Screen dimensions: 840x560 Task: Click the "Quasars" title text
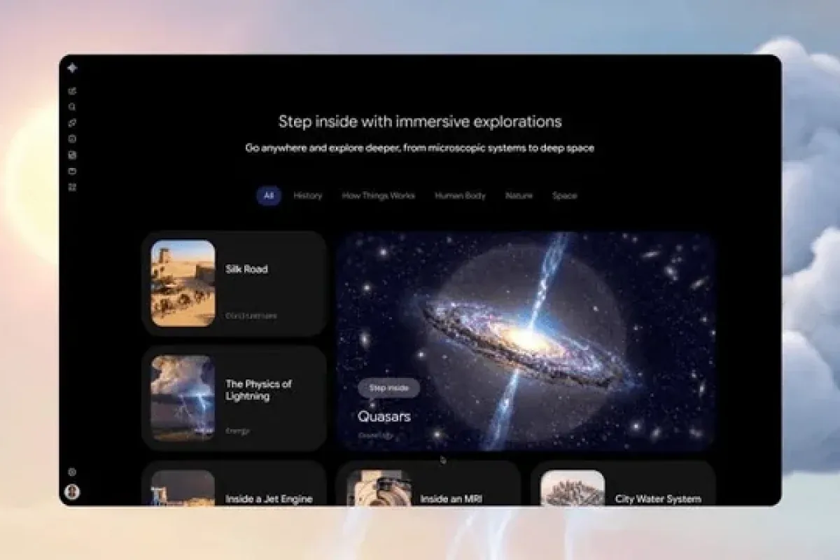[x=384, y=416]
